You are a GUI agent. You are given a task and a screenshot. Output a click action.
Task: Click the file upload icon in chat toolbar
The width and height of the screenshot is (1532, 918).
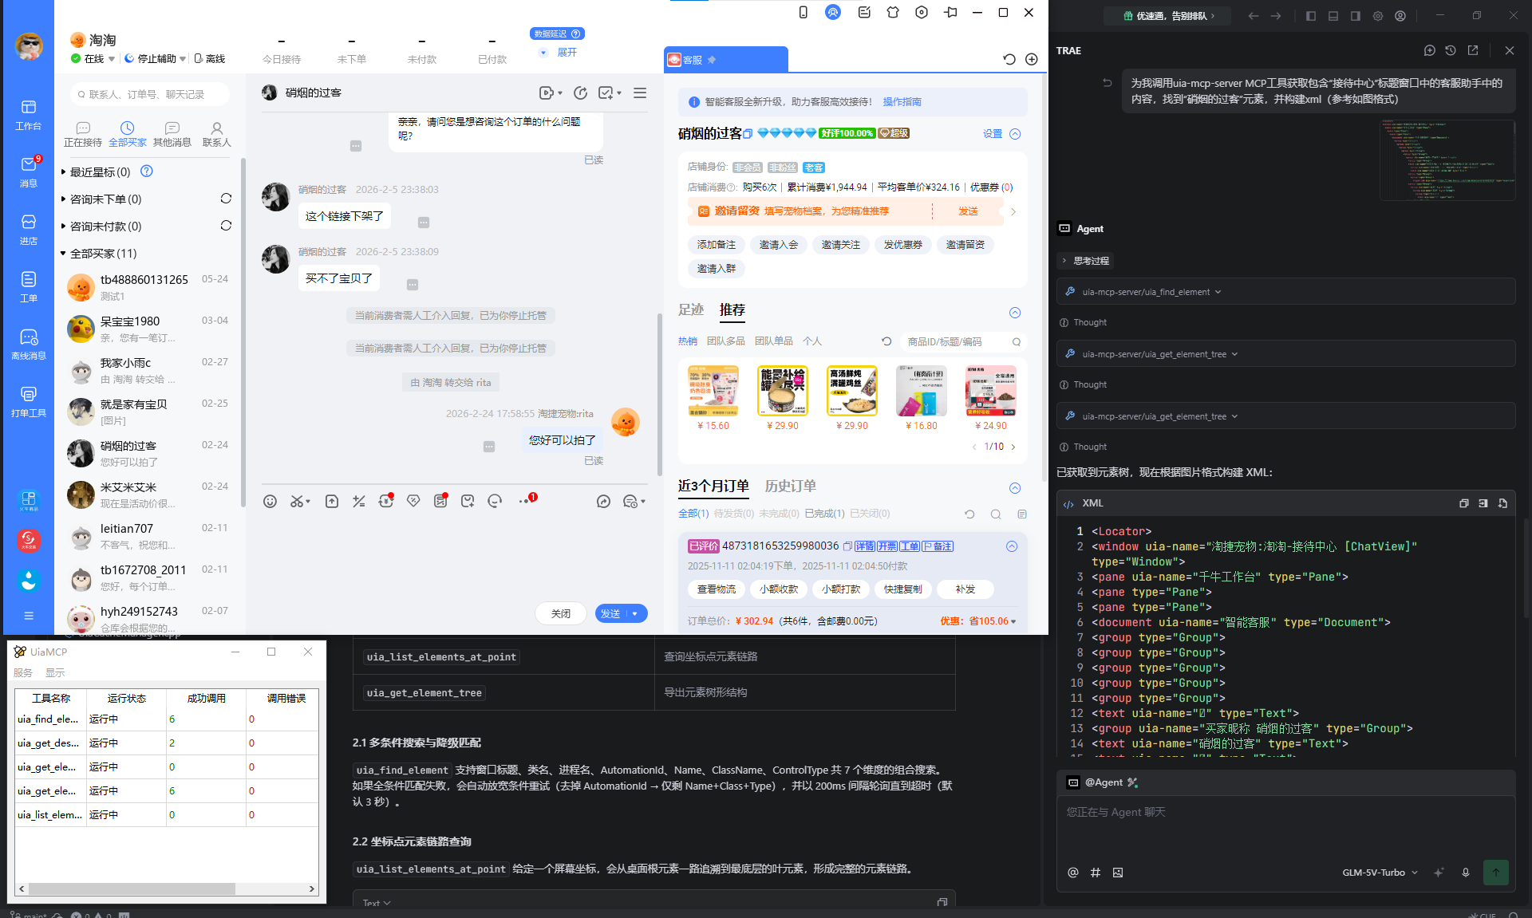[332, 501]
